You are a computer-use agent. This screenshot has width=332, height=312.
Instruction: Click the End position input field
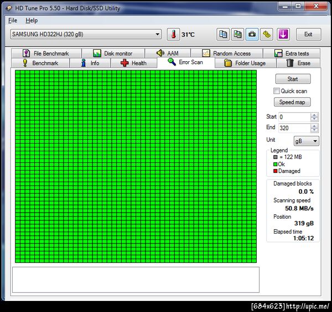(x=294, y=128)
